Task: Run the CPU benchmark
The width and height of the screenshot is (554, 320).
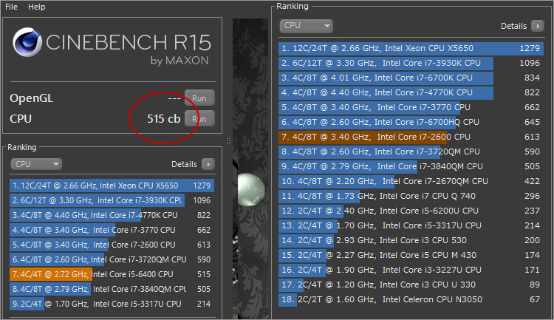Action: [199, 119]
